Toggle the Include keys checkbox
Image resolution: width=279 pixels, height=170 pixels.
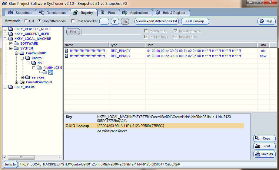coord(146,37)
